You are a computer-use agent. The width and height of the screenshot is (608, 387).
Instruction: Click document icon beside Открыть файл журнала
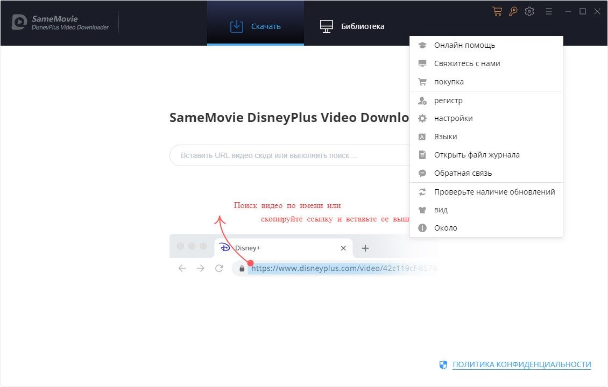click(422, 155)
